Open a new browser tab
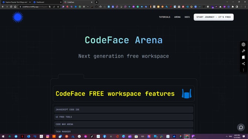 pos(97,2)
